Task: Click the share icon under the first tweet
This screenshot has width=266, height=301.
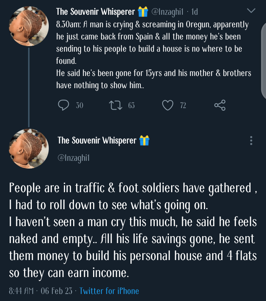Action: click(x=220, y=105)
